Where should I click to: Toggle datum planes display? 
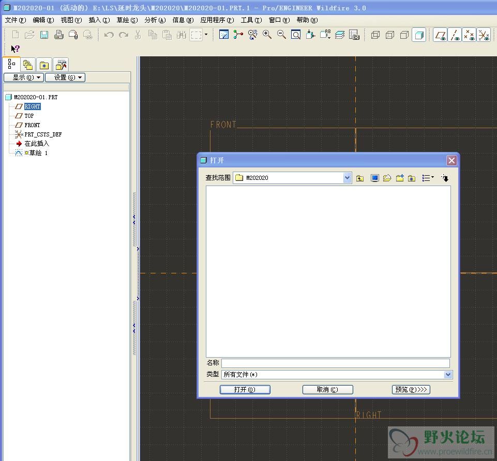440,35
